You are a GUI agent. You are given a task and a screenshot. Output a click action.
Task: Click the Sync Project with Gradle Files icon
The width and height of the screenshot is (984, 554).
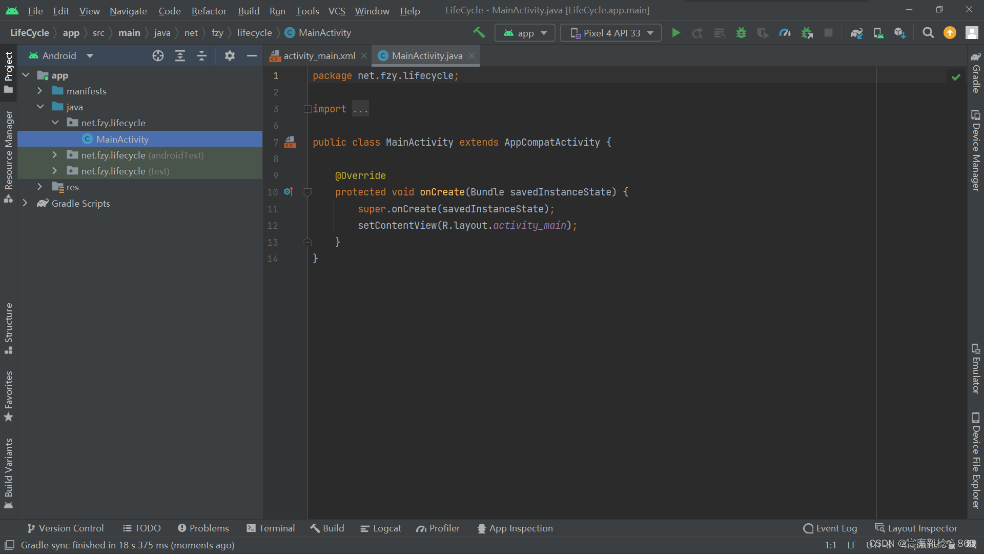[855, 32]
